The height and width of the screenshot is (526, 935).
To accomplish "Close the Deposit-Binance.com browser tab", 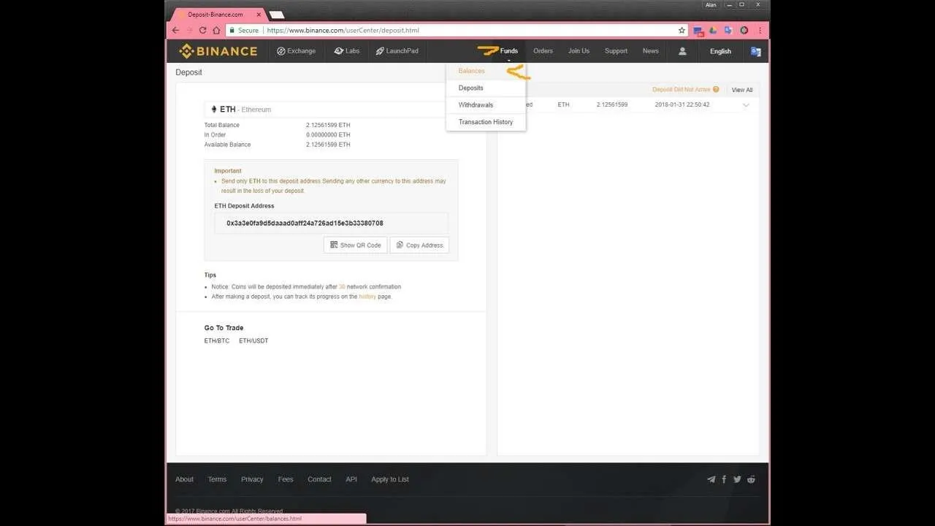I will (x=259, y=15).
